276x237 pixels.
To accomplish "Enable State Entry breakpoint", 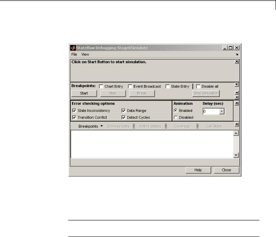I will (167, 86).
